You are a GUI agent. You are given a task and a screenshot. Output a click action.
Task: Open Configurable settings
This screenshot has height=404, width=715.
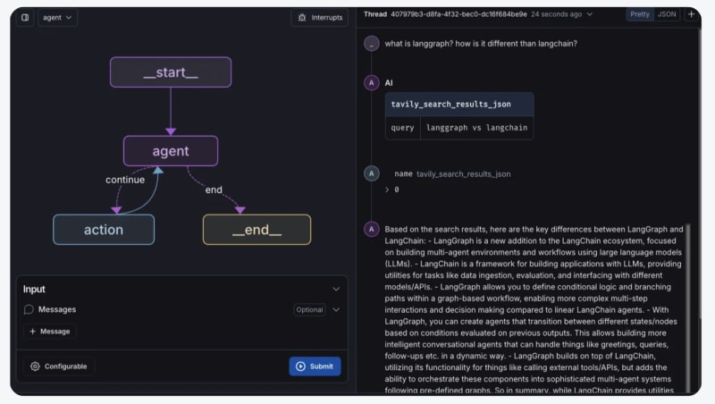point(59,366)
